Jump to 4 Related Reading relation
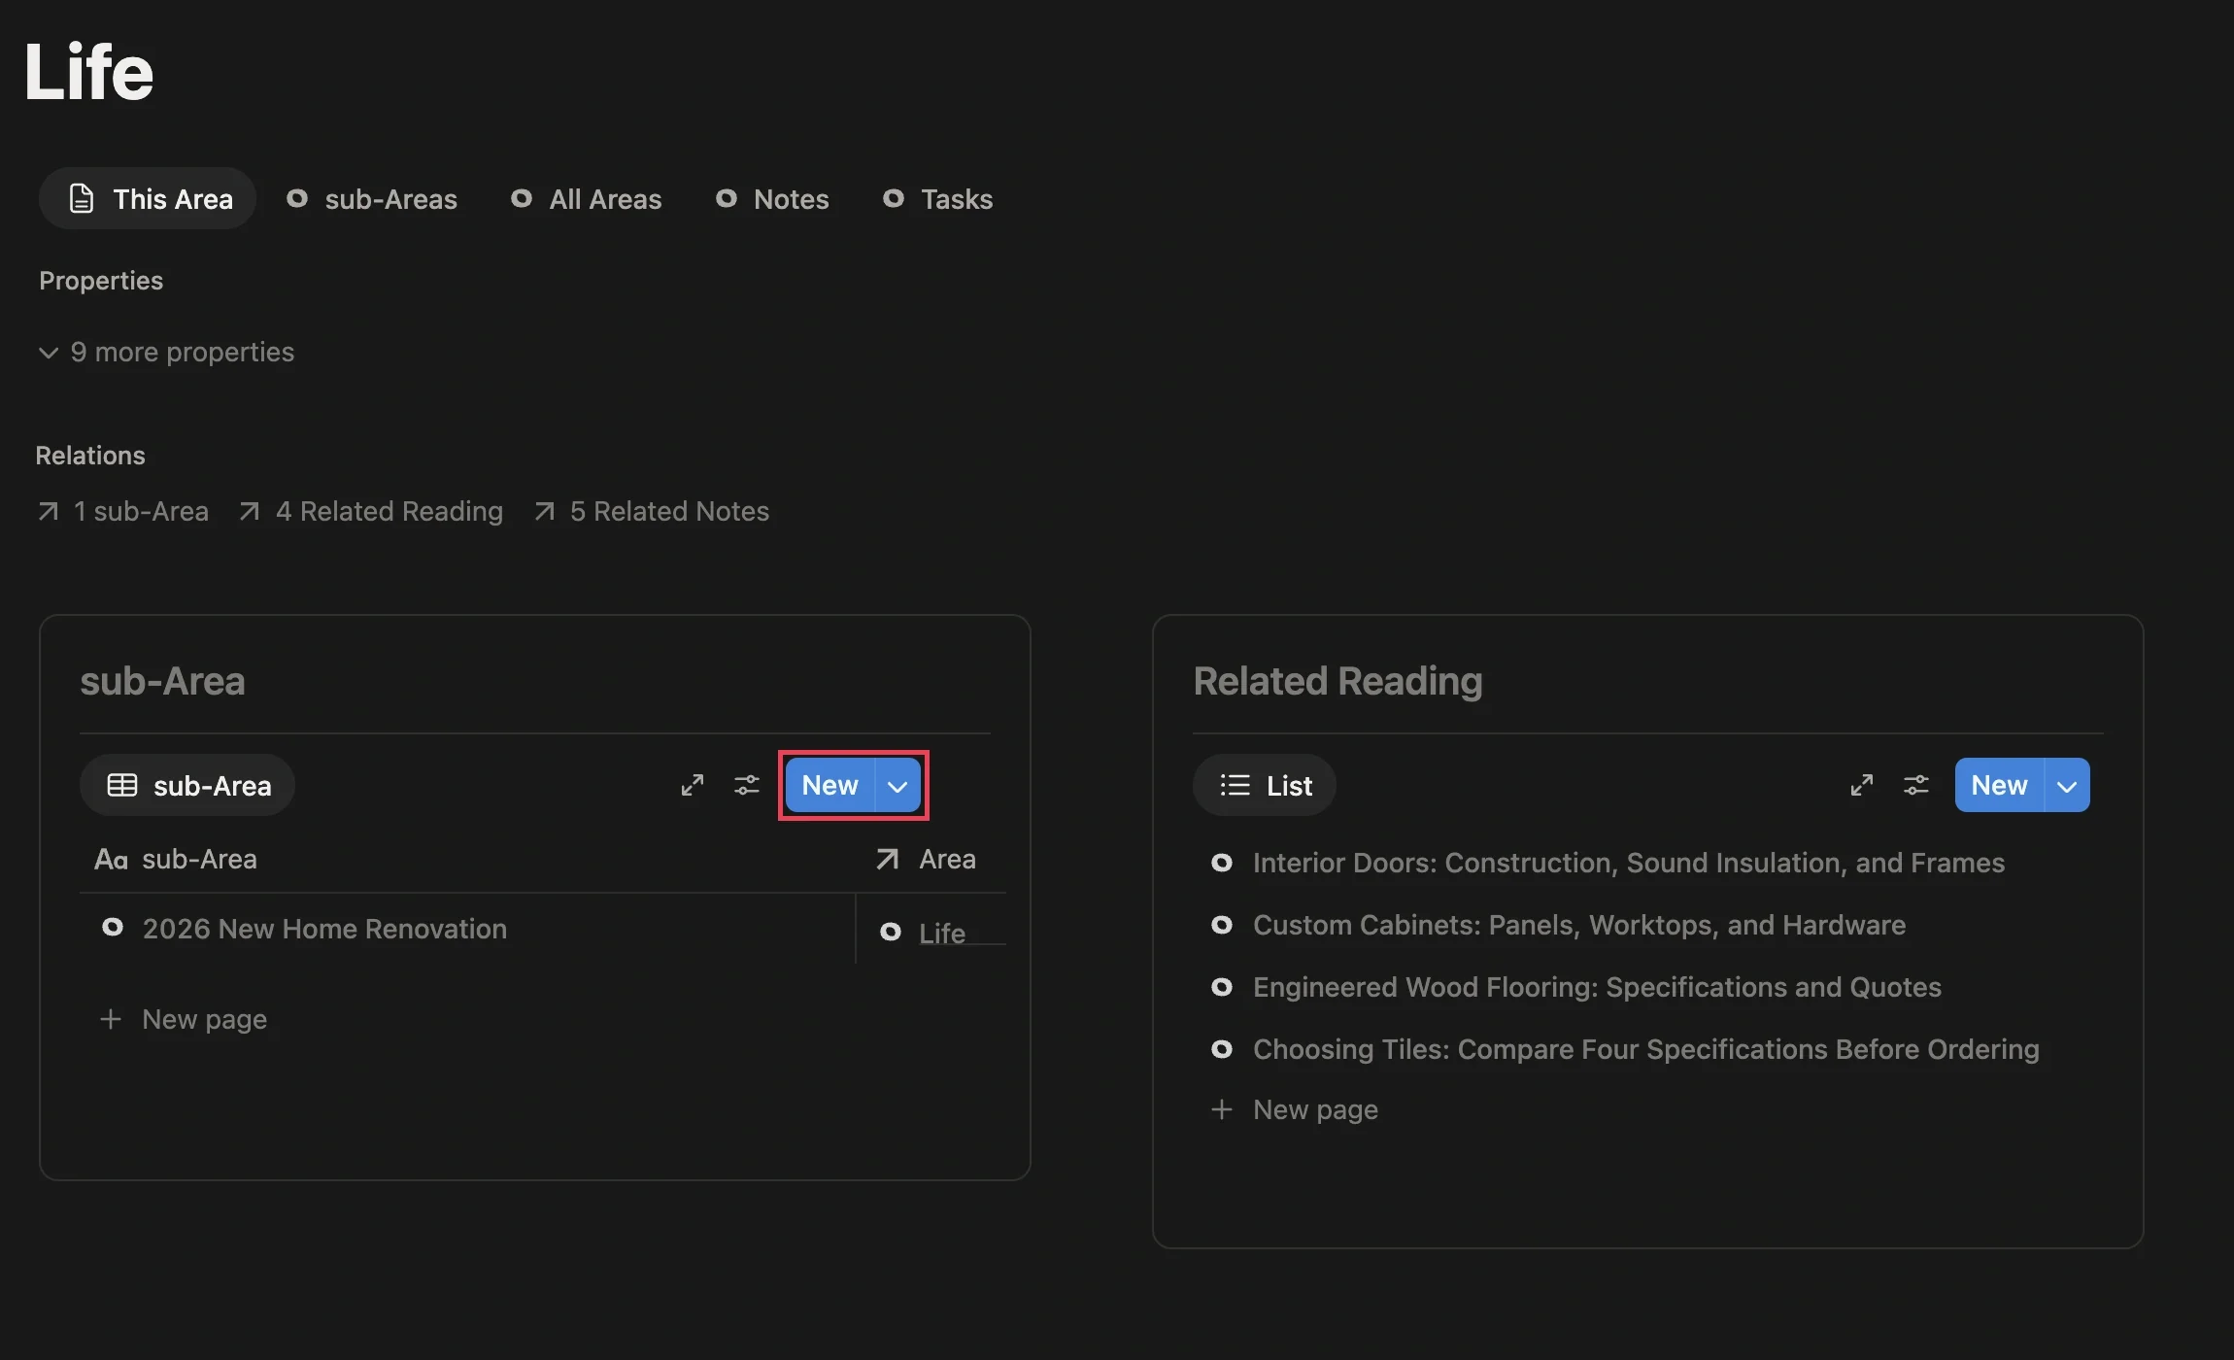This screenshot has width=2234, height=1360. 371,511
